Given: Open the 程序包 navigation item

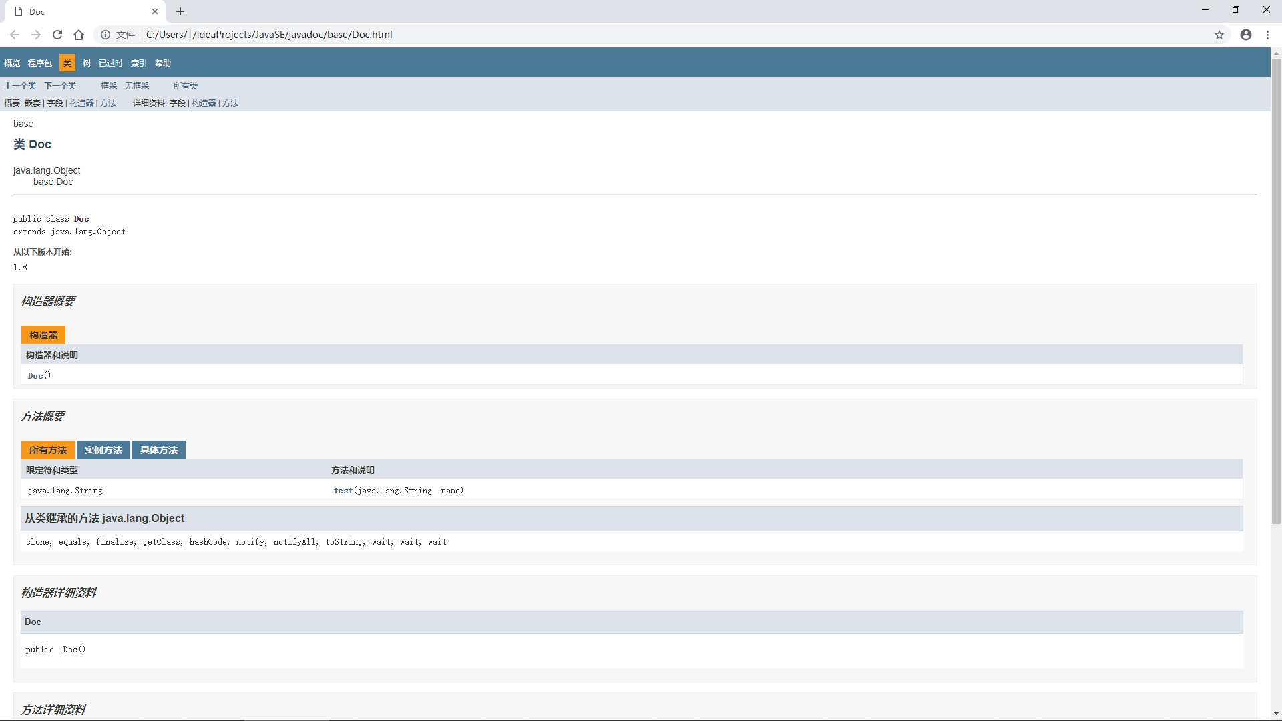Looking at the screenshot, I should coord(40,63).
